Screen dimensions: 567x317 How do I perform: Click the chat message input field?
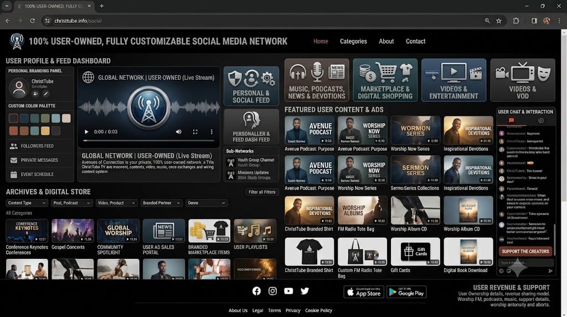(x=526, y=263)
